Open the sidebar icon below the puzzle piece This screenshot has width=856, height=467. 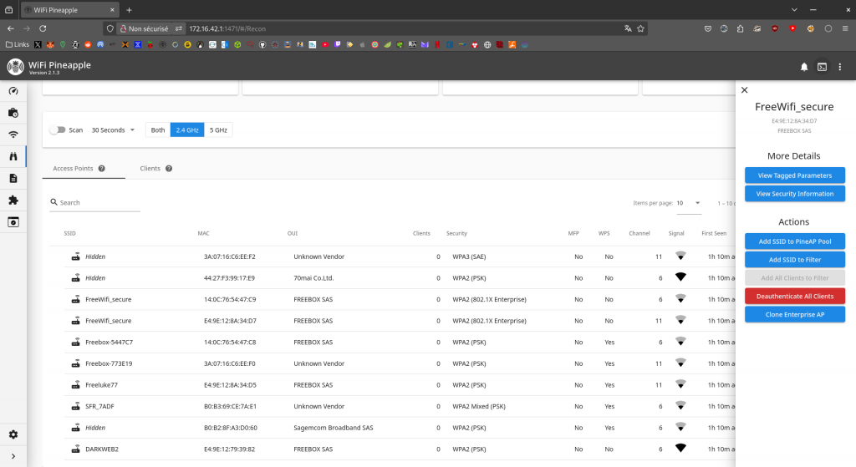(13, 222)
